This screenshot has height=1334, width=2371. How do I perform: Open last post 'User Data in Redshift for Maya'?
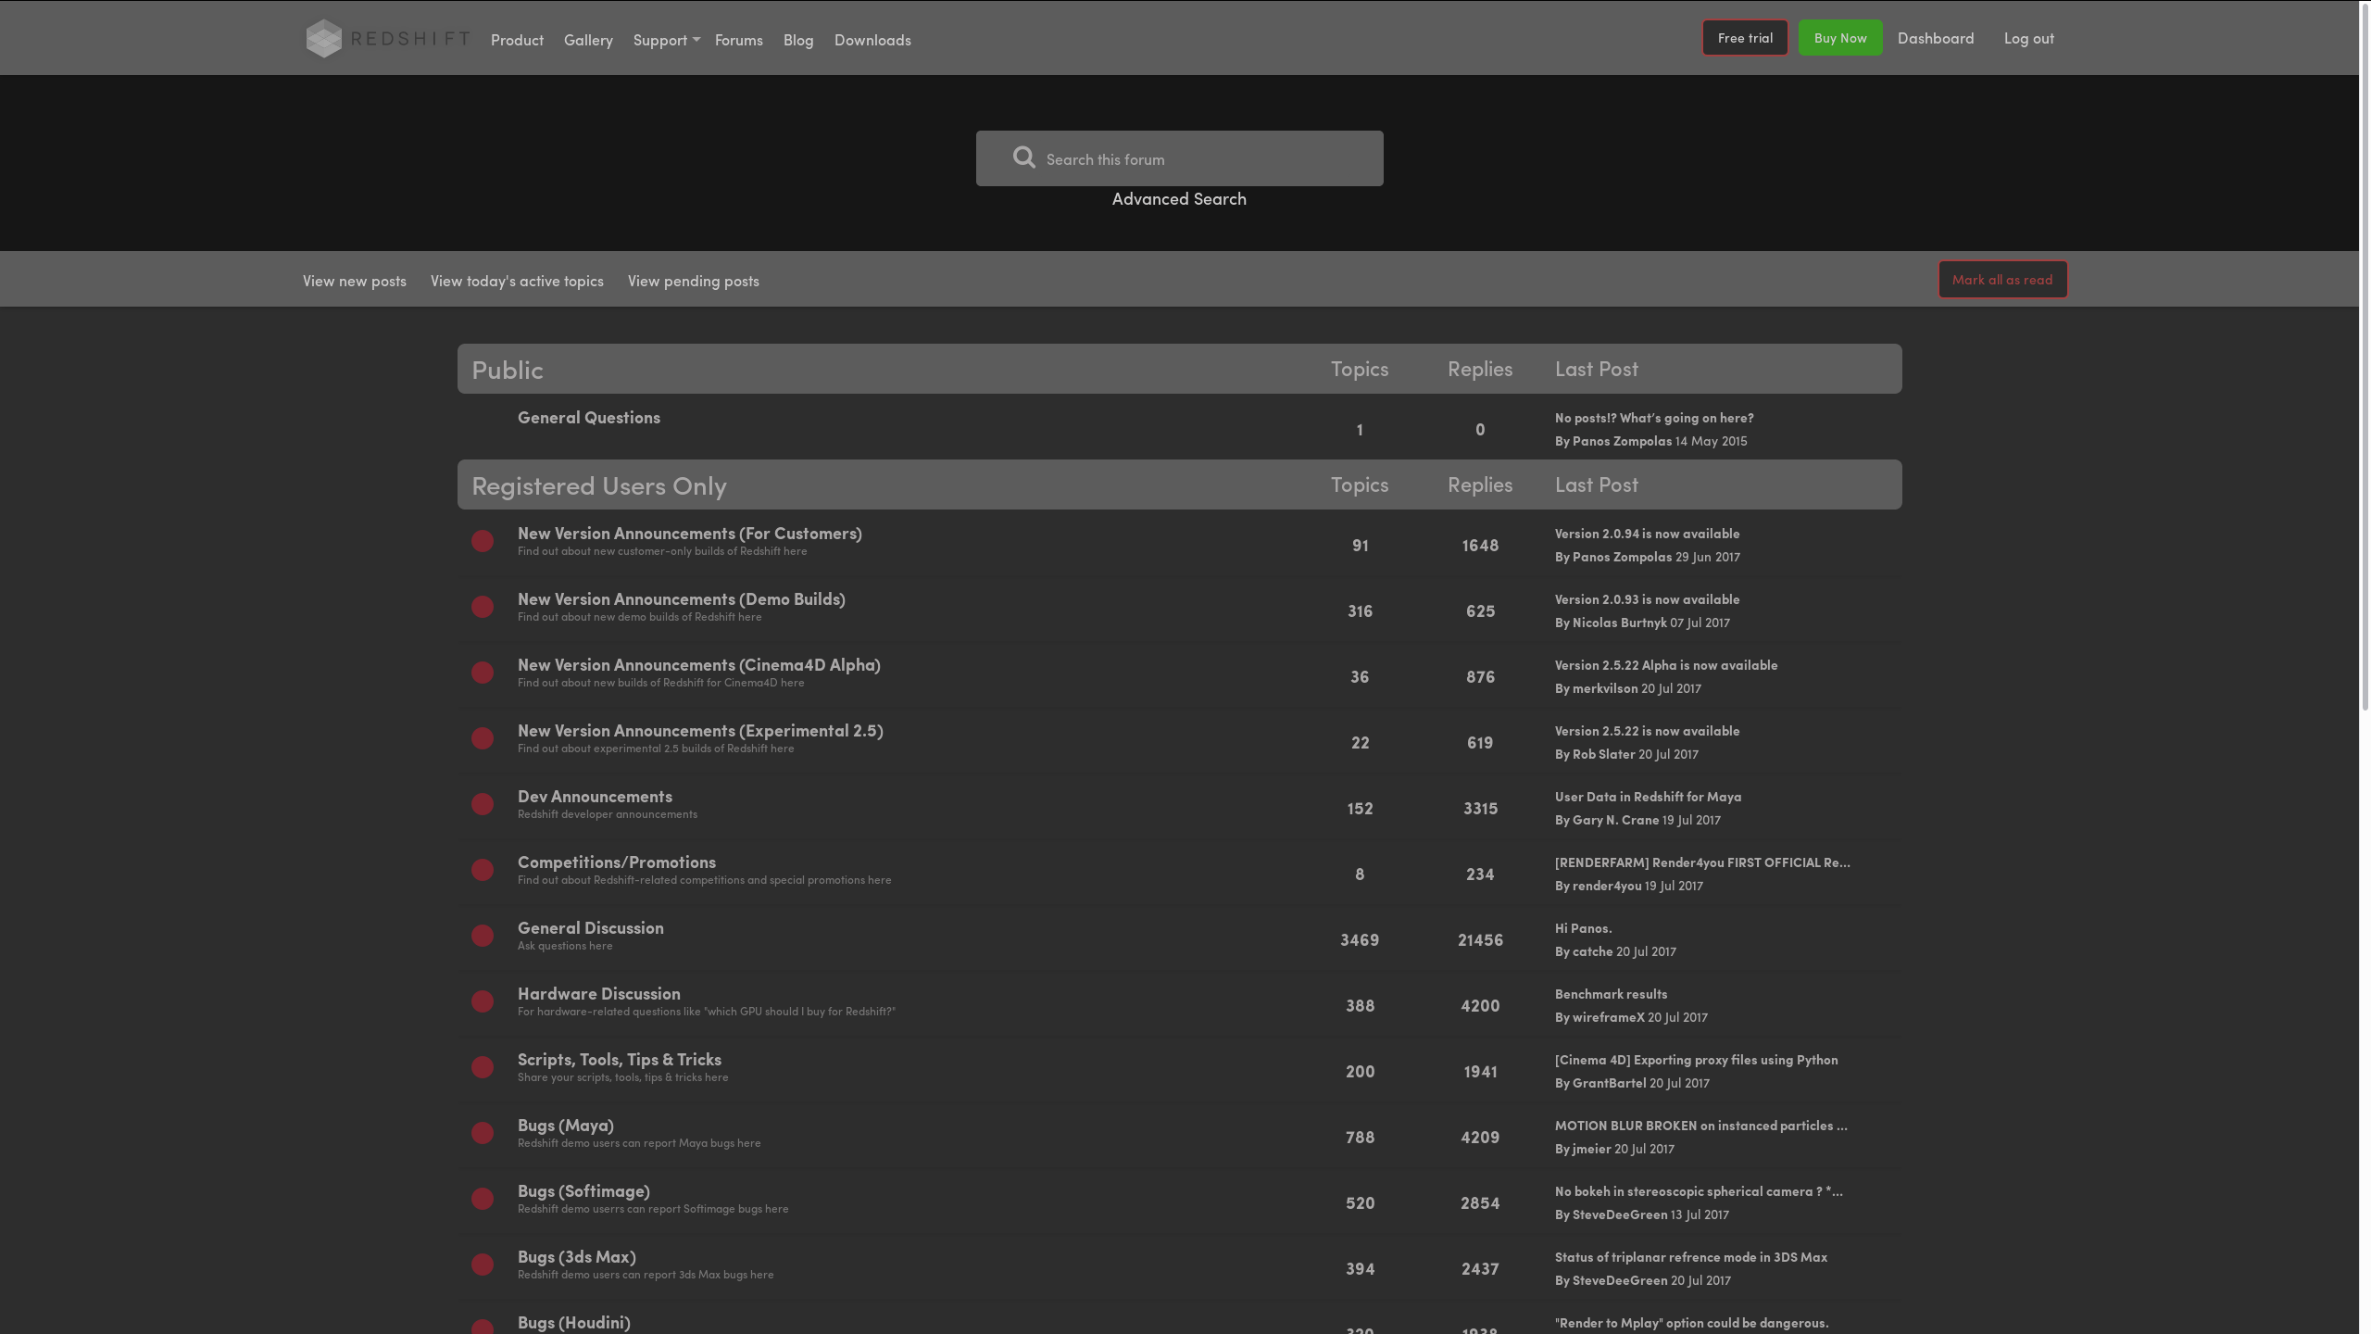coord(1649,797)
